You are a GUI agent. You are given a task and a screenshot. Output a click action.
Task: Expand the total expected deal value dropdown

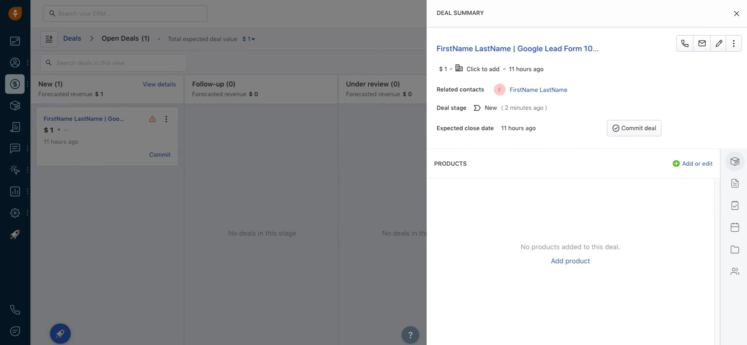pos(249,39)
